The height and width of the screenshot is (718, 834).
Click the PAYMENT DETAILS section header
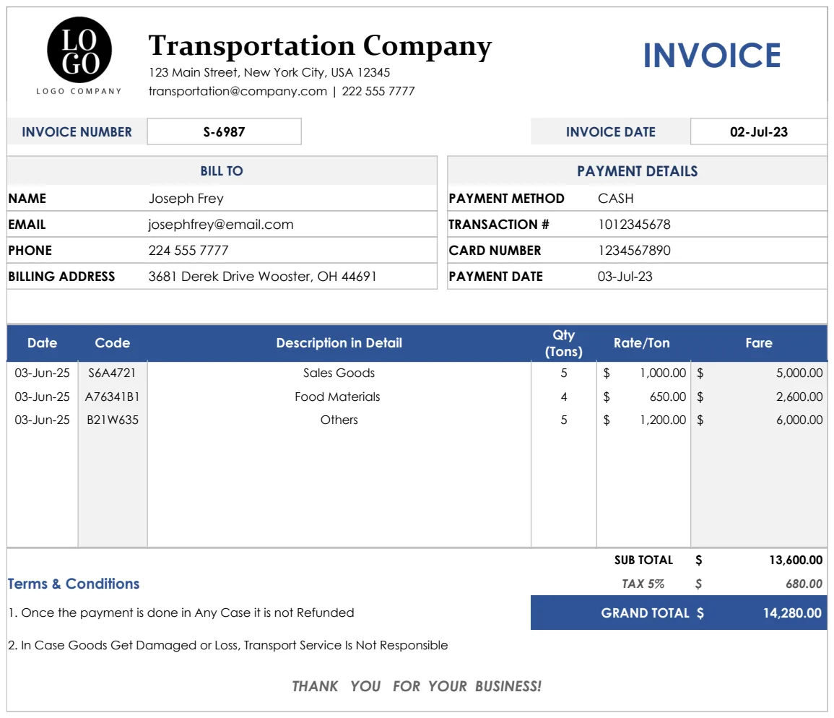pyautogui.click(x=637, y=171)
